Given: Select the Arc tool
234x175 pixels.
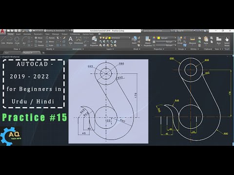Looking at the screenshot, I should click(24, 40).
